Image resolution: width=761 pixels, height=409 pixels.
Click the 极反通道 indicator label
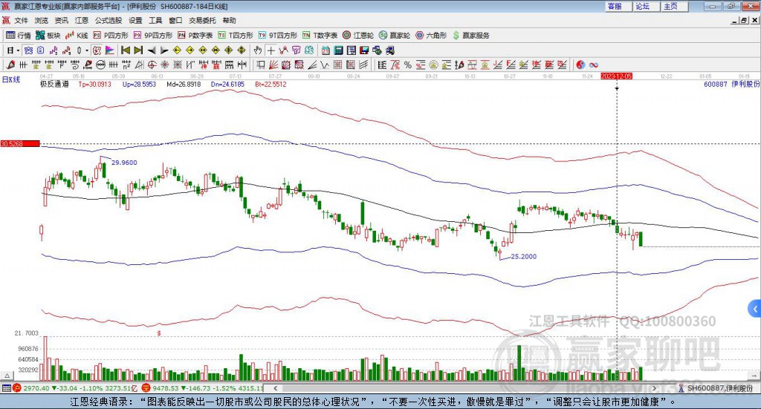(54, 84)
